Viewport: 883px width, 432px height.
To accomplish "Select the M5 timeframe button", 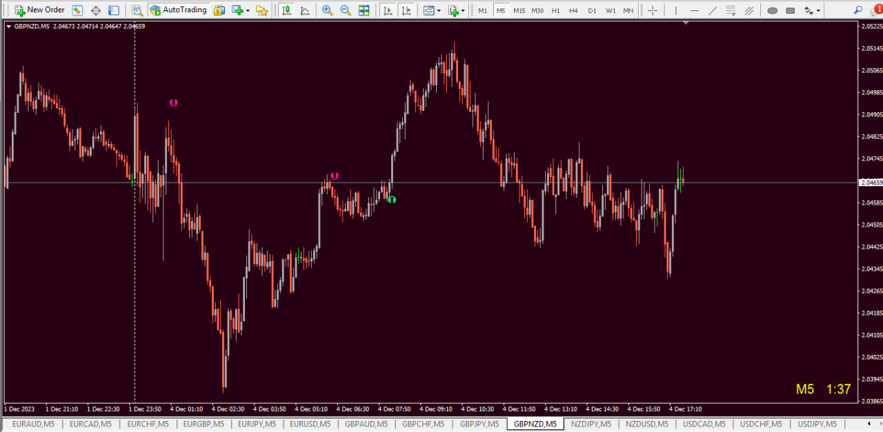I will tap(501, 10).
